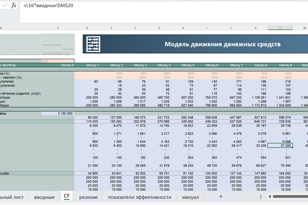Open the Insert Function fx button
The height and width of the screenshot is (205, 308).
coord(14,5)
